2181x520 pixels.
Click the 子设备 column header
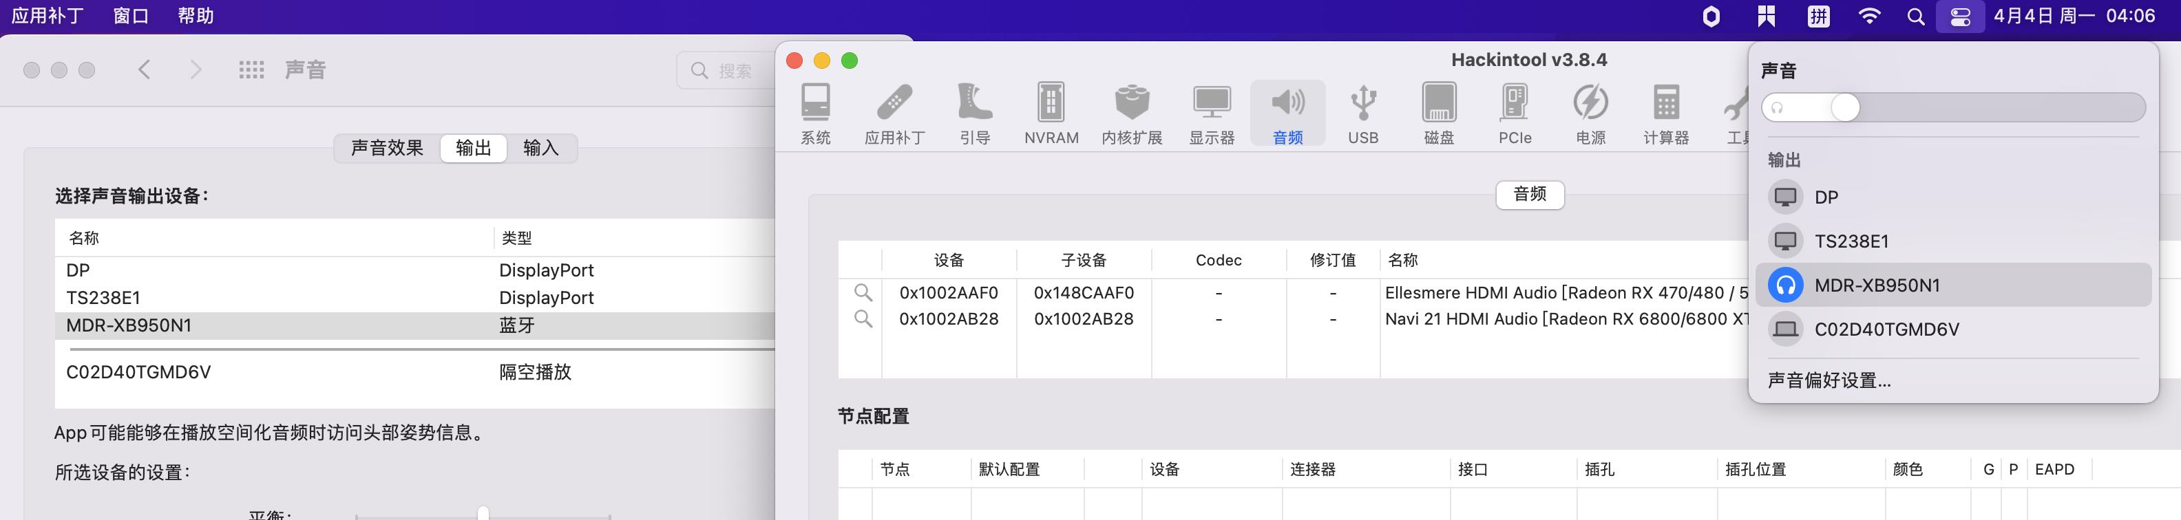tap(1084, 261)
